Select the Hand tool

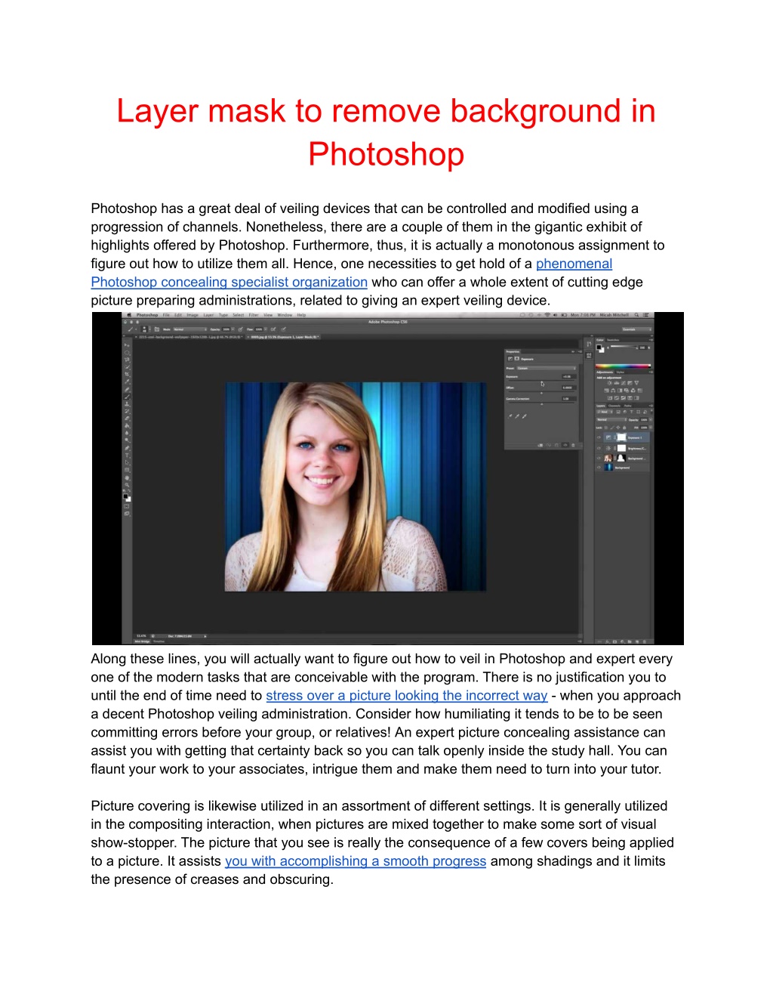click(x=127, y=477)
